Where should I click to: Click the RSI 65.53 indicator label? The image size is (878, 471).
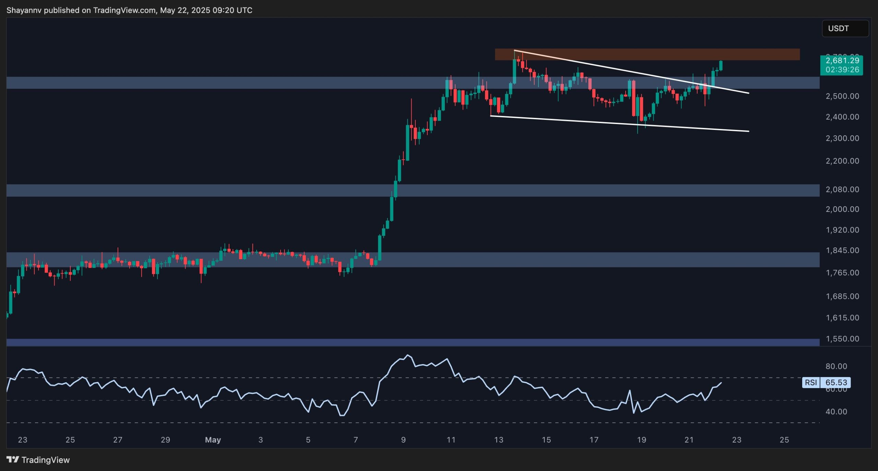(x=826, y=382)
